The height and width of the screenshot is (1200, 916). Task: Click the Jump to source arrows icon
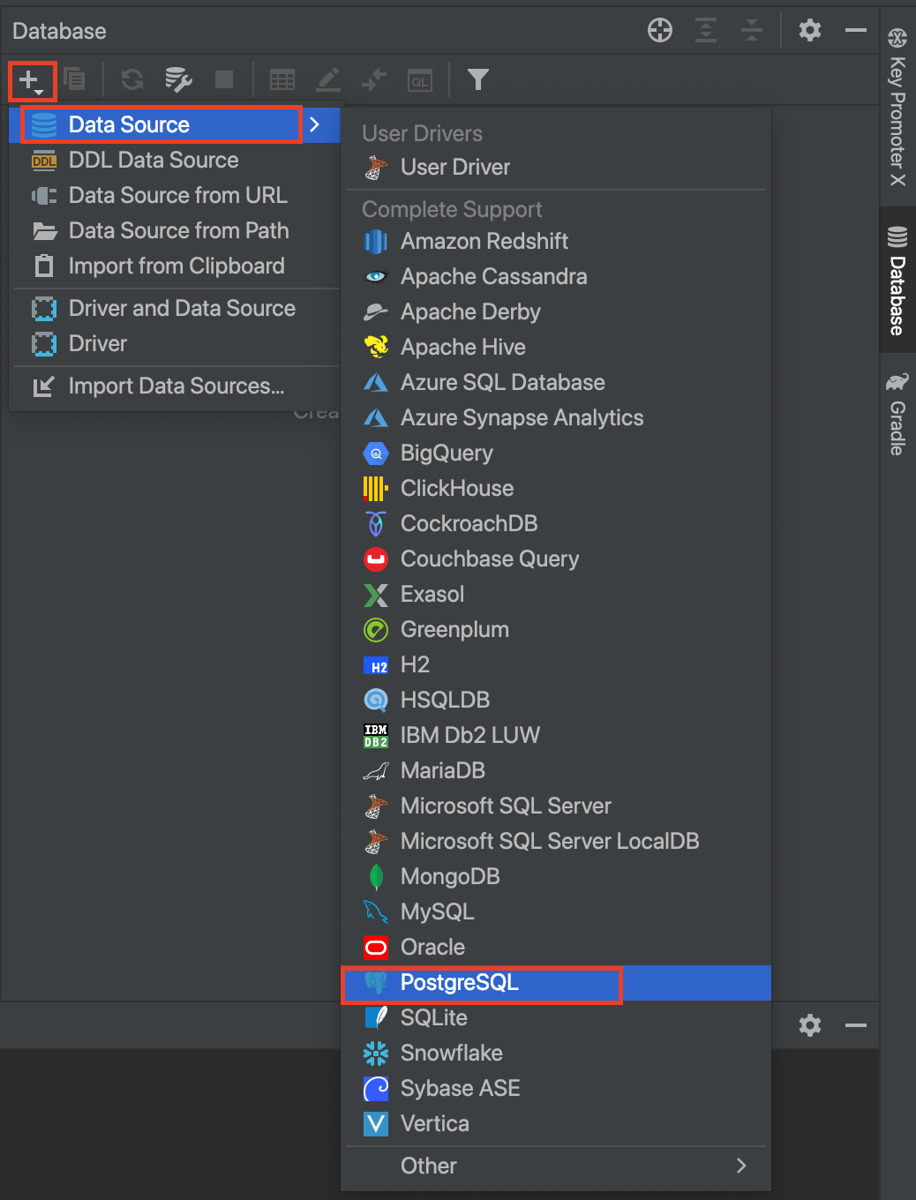click(374, 79)
